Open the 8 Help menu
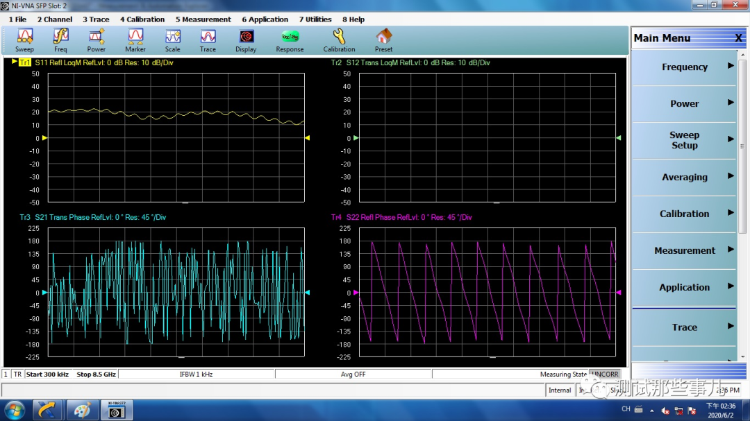 [353, 19]
